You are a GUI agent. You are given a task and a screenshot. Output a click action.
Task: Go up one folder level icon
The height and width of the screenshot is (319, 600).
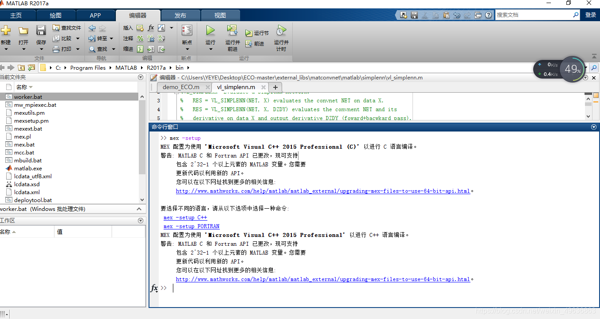pos(21,68)
